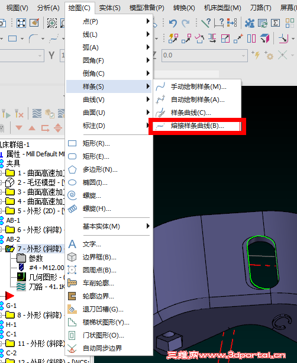Open the fillet arc tool dropdown arrow
Screen dimensions: 297x363
click(43, 38)
